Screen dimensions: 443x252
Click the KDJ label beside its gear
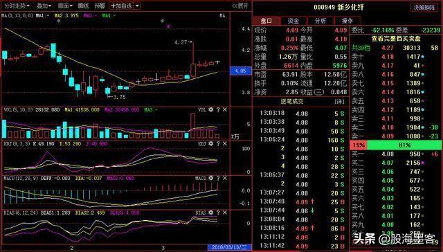[x=202, y=143]
